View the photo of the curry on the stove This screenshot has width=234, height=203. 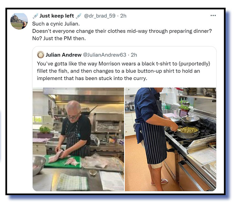(170, 139)
